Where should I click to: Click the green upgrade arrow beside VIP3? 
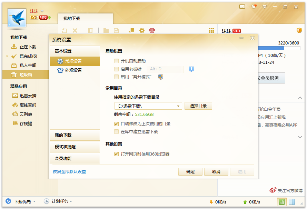[50, 18]
